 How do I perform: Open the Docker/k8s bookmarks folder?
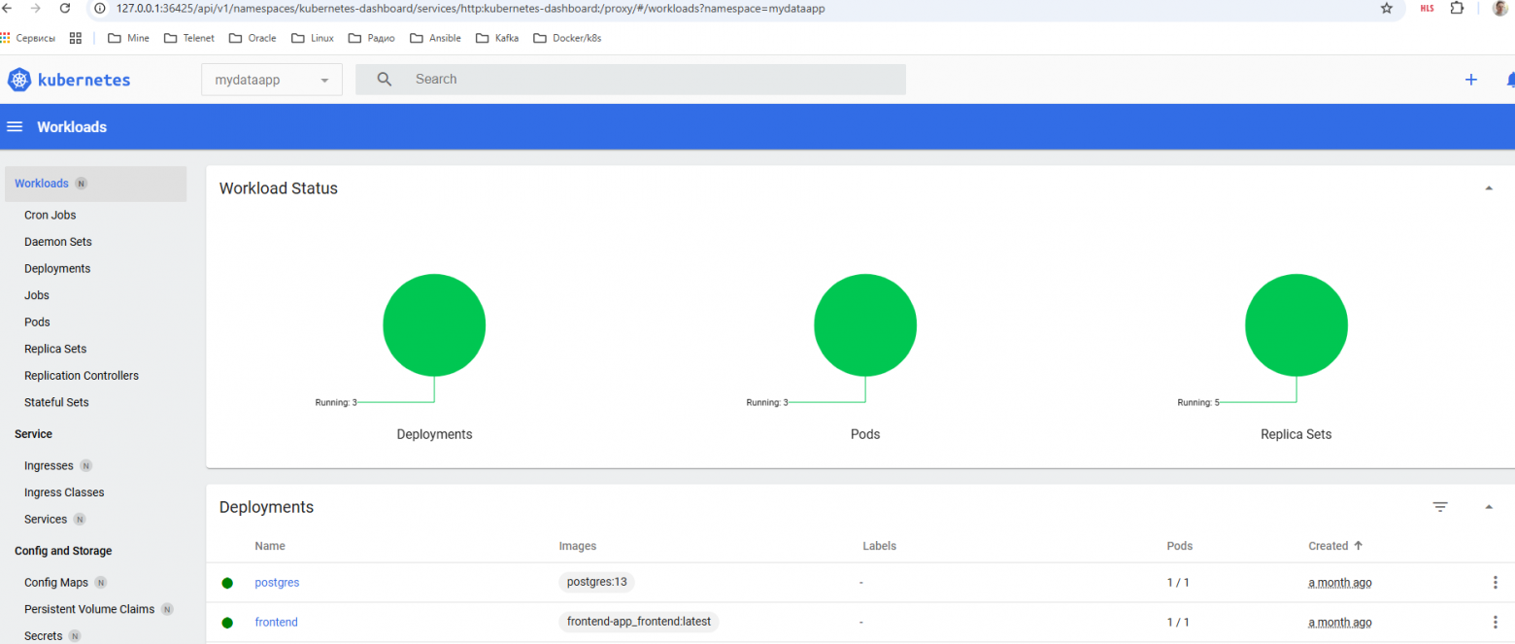(x=567, y=38)
